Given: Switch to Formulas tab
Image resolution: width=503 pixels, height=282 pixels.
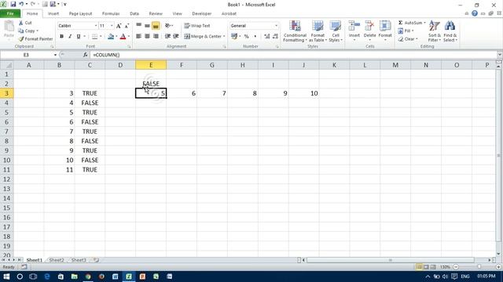Looking at the screenshot, I should pyautogui.click(x=111, y=13).
